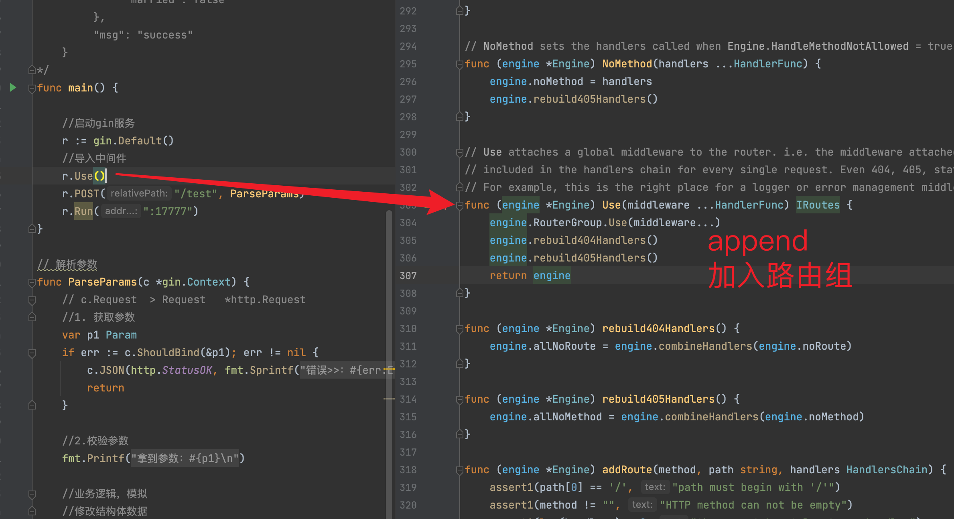The image size is (954, 519).
Task: Click the 'addr...:' inlay hint in r.Run
Action: (121, 211)
